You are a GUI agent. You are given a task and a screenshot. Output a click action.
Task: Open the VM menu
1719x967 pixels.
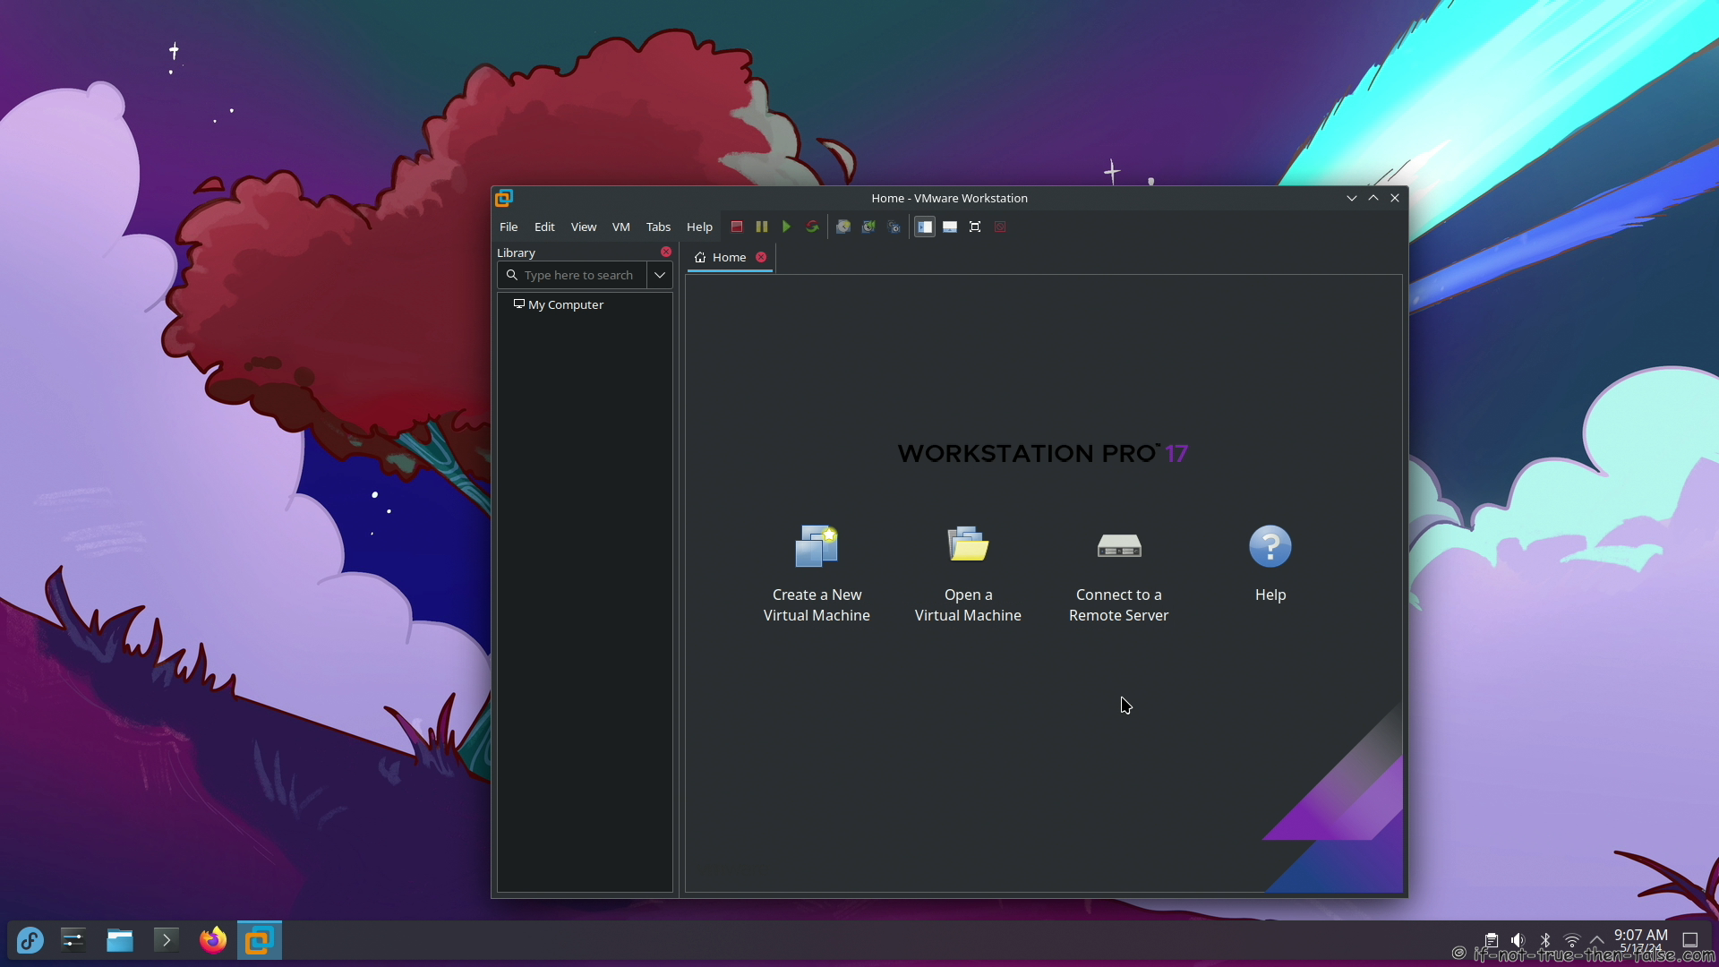621,227
